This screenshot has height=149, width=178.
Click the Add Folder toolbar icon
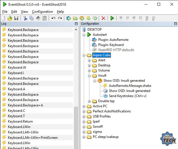coord(75,18)
